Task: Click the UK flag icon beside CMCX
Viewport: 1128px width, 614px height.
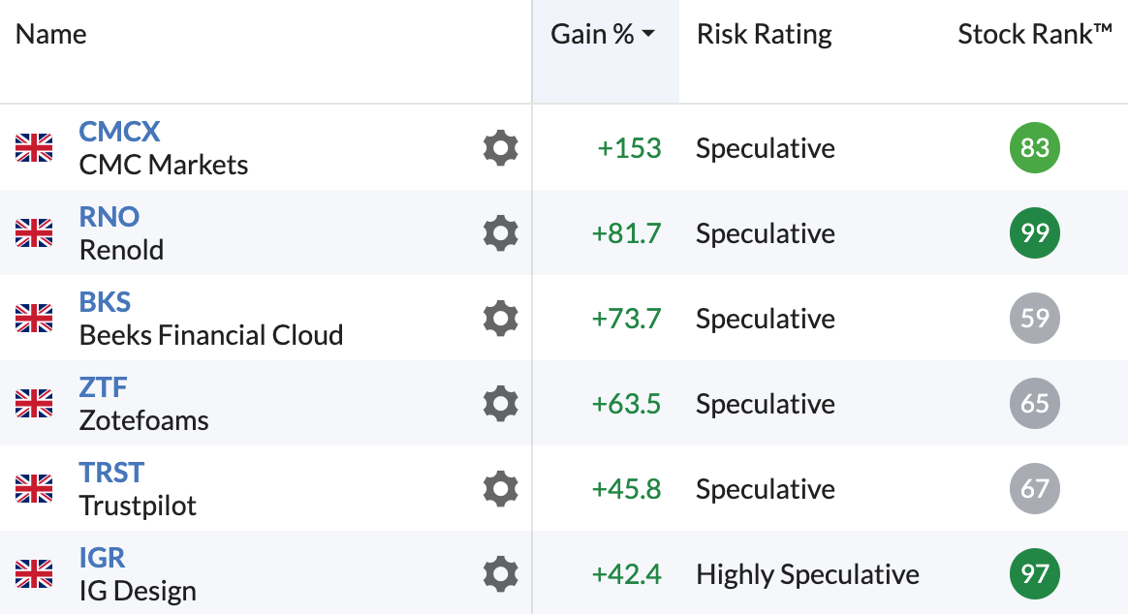Action: coord(34,148)
